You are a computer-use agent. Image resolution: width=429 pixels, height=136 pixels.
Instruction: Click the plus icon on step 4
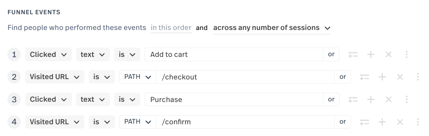point(382,122)
